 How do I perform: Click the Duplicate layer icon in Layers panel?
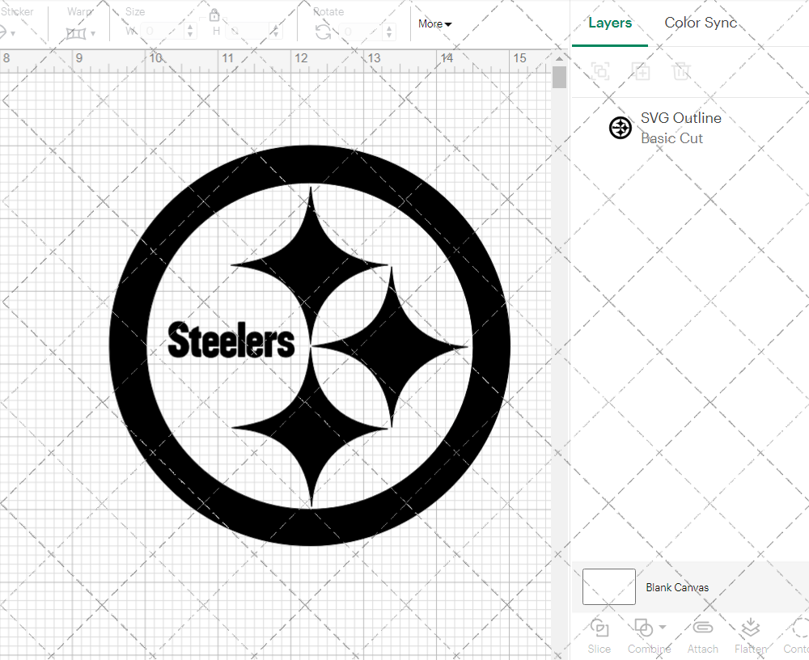[x=642, y=71]
